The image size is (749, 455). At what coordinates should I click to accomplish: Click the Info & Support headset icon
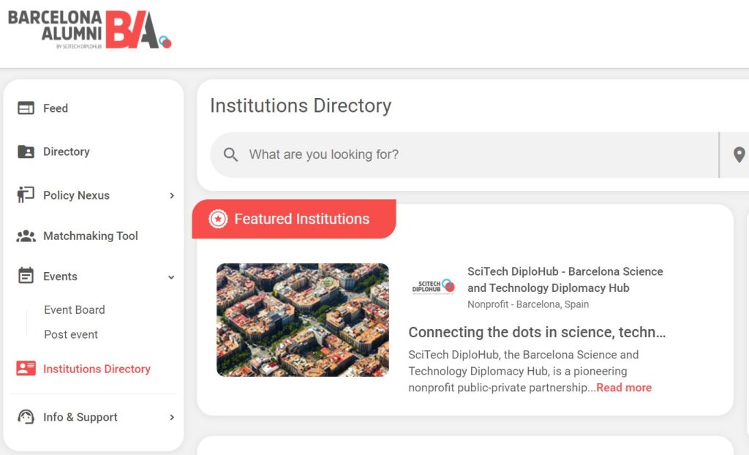click(x=26, y=417)
